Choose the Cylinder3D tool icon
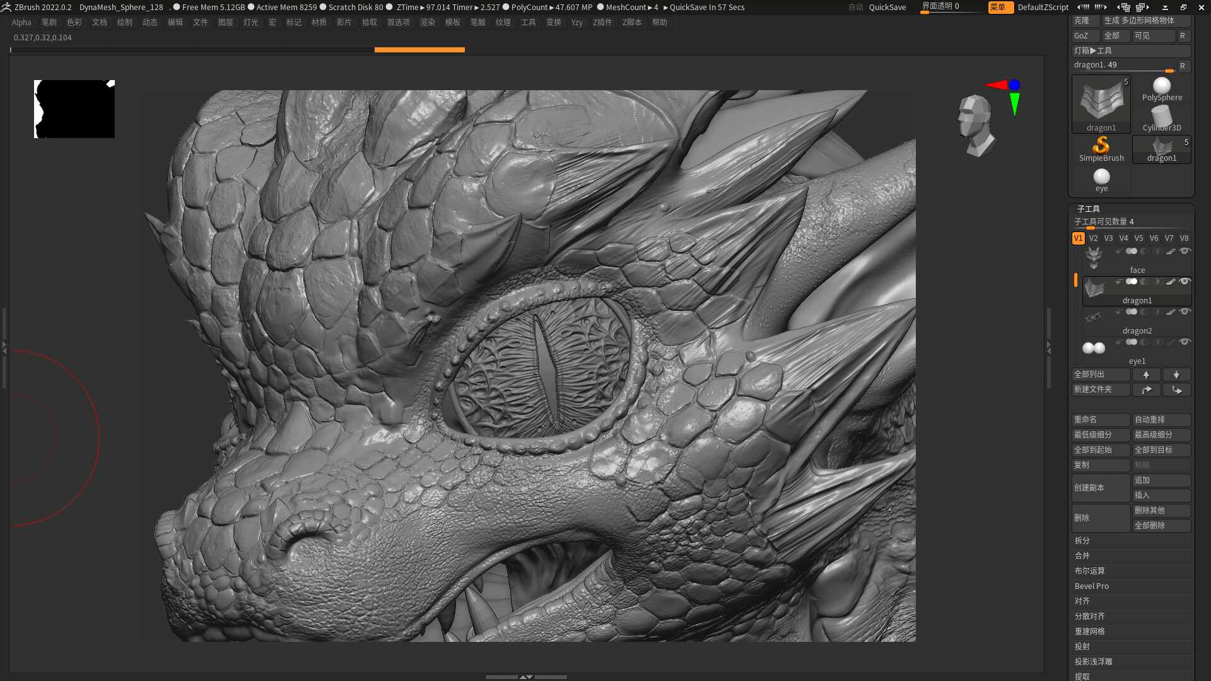Screen dimensions: 1211x681 1162,119
